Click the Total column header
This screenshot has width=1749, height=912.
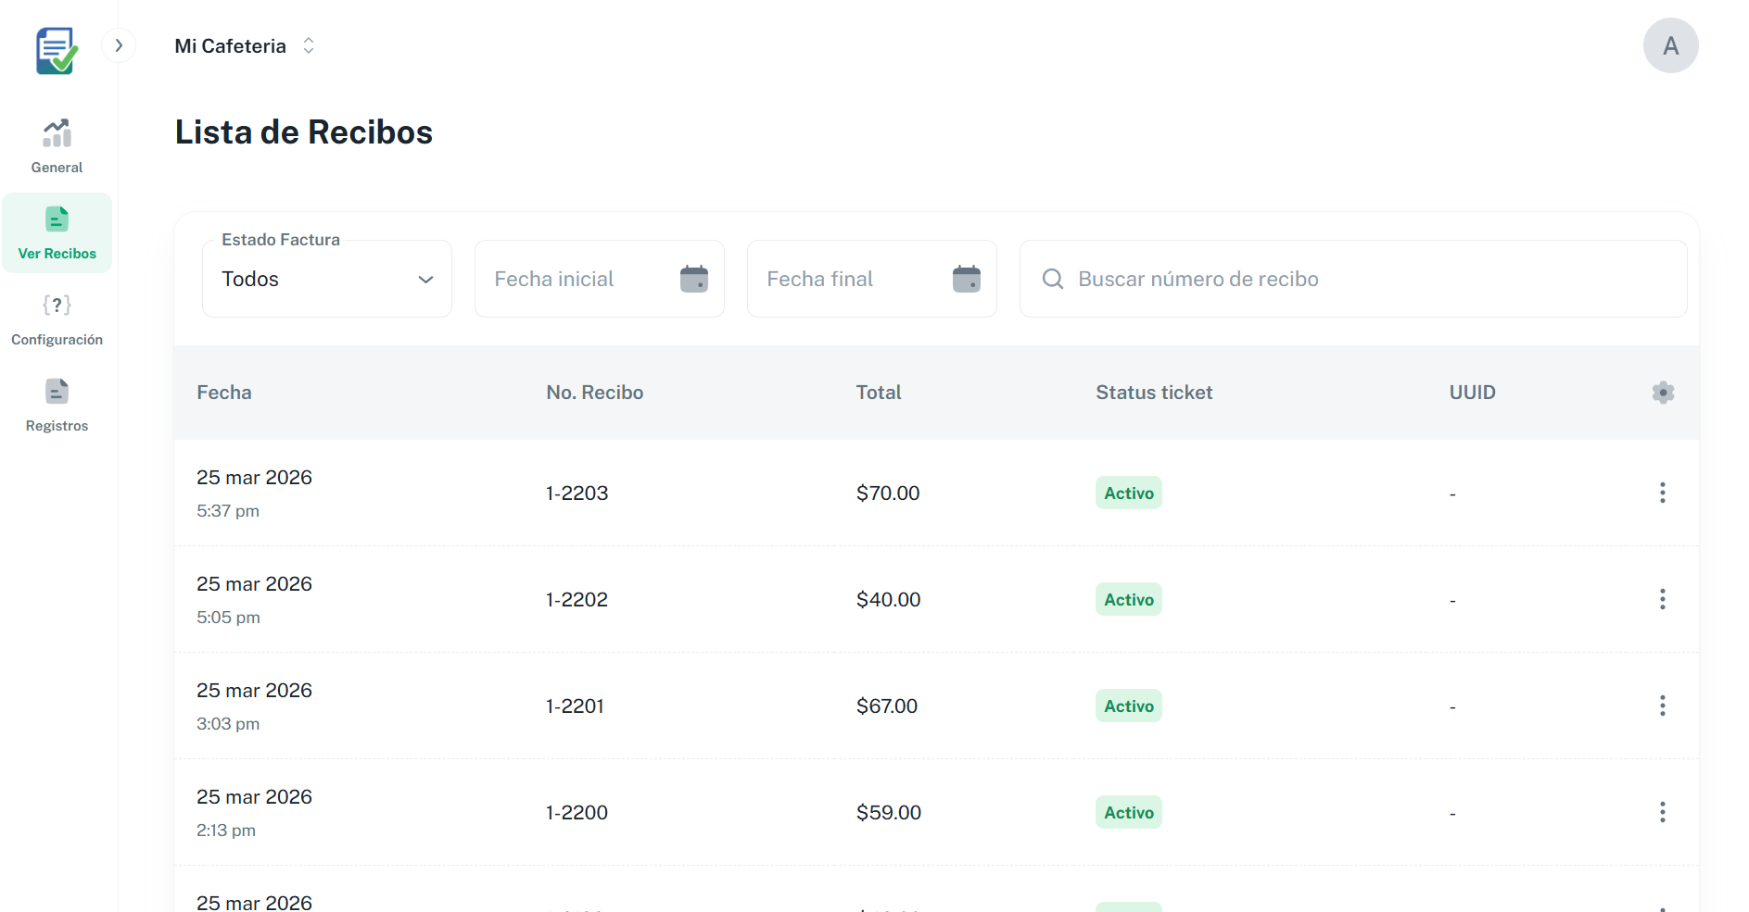point(879,393)
